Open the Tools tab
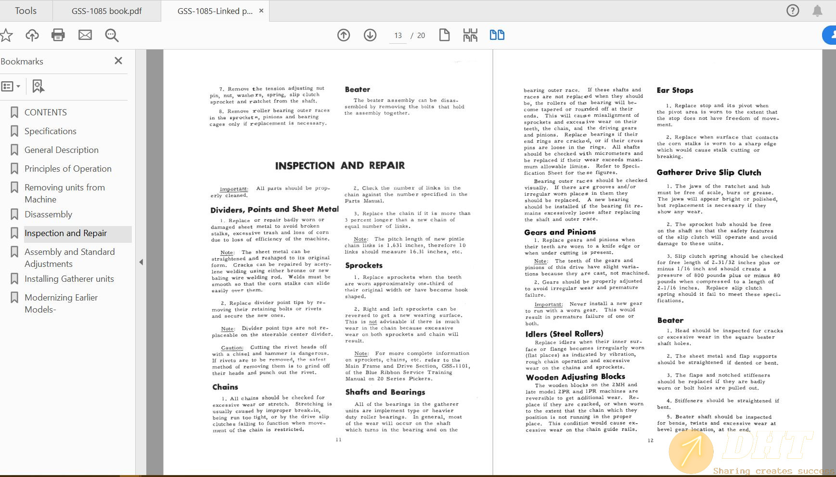 tap(26, 11)
